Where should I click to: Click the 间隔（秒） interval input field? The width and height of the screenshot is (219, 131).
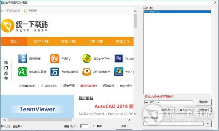[84, 126]
